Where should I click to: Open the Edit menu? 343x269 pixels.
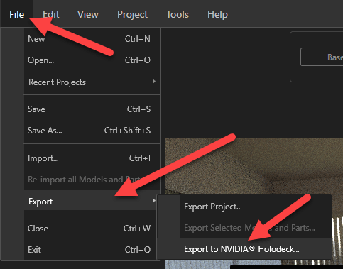[51, 14]
